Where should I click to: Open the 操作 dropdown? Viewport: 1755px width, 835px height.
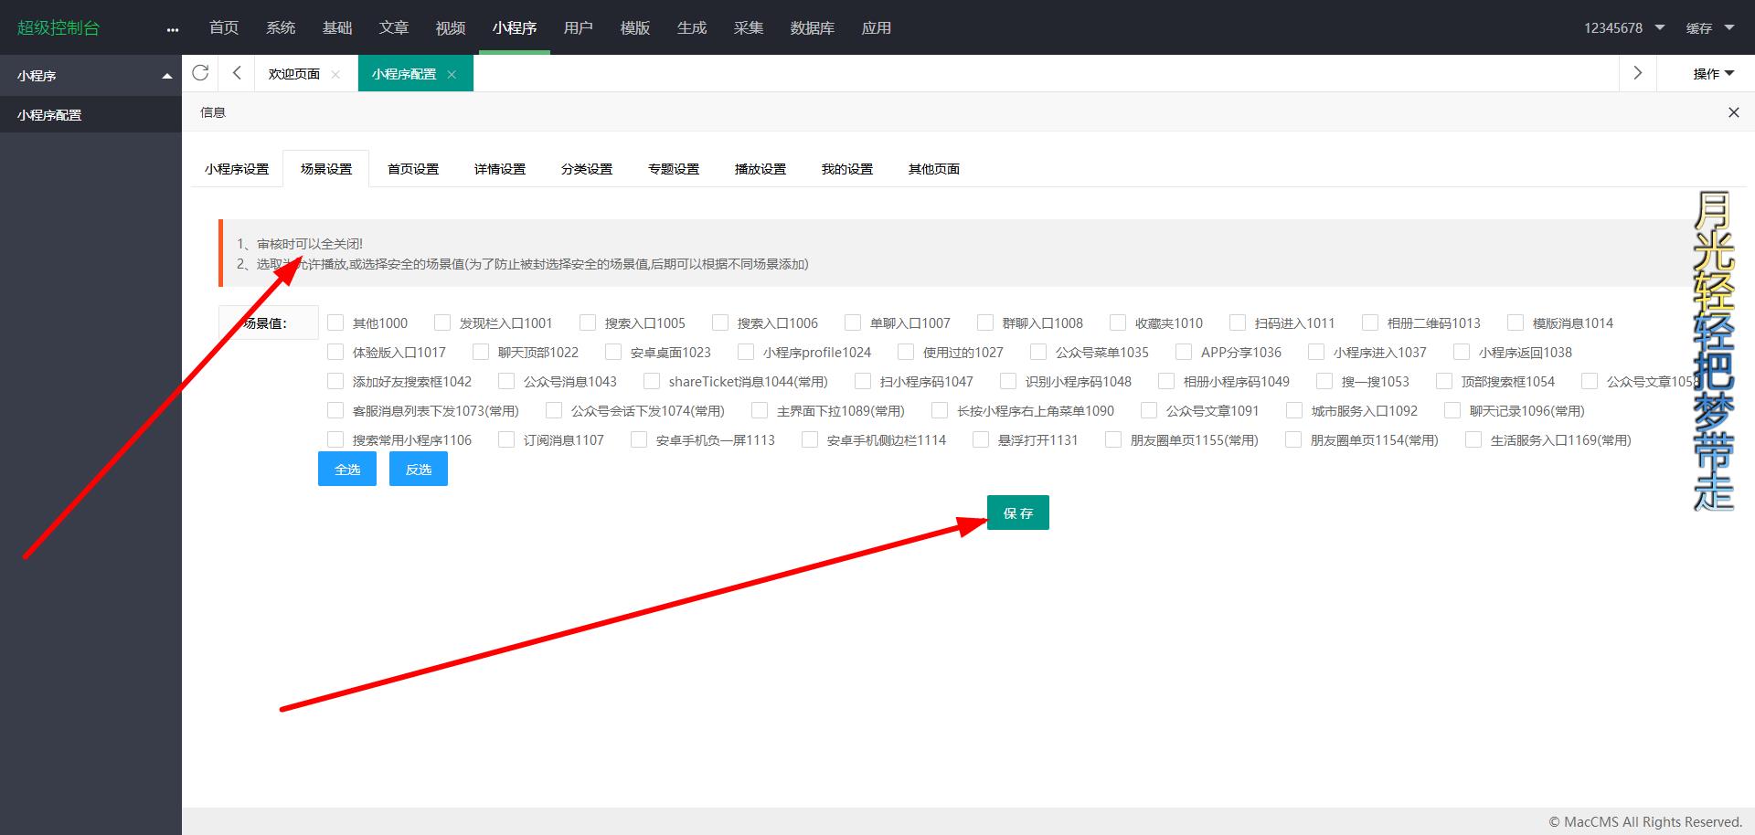pyautogui.click(x=1710, y=73)
